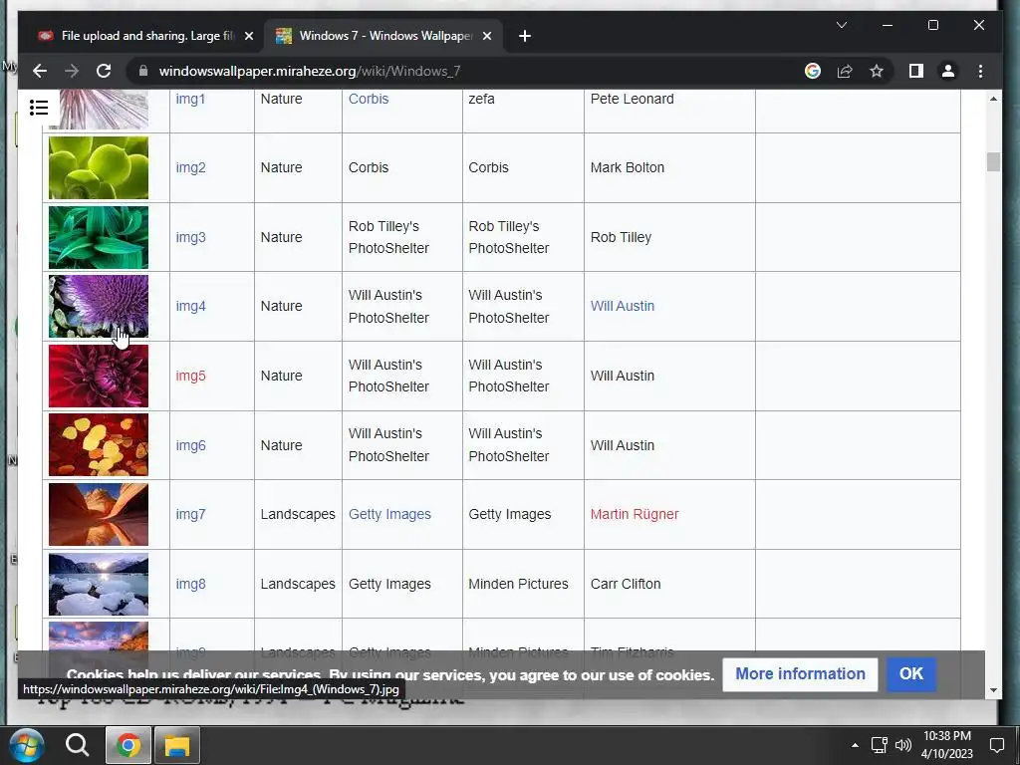Open the img2 file link

(x=190, y=167)
